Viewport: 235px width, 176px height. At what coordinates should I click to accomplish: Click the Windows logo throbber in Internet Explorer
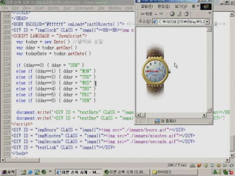pos(206,7)
